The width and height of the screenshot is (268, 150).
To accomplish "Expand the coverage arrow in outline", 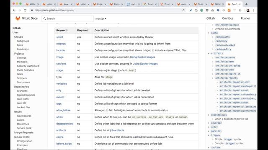I will point(209,123).
